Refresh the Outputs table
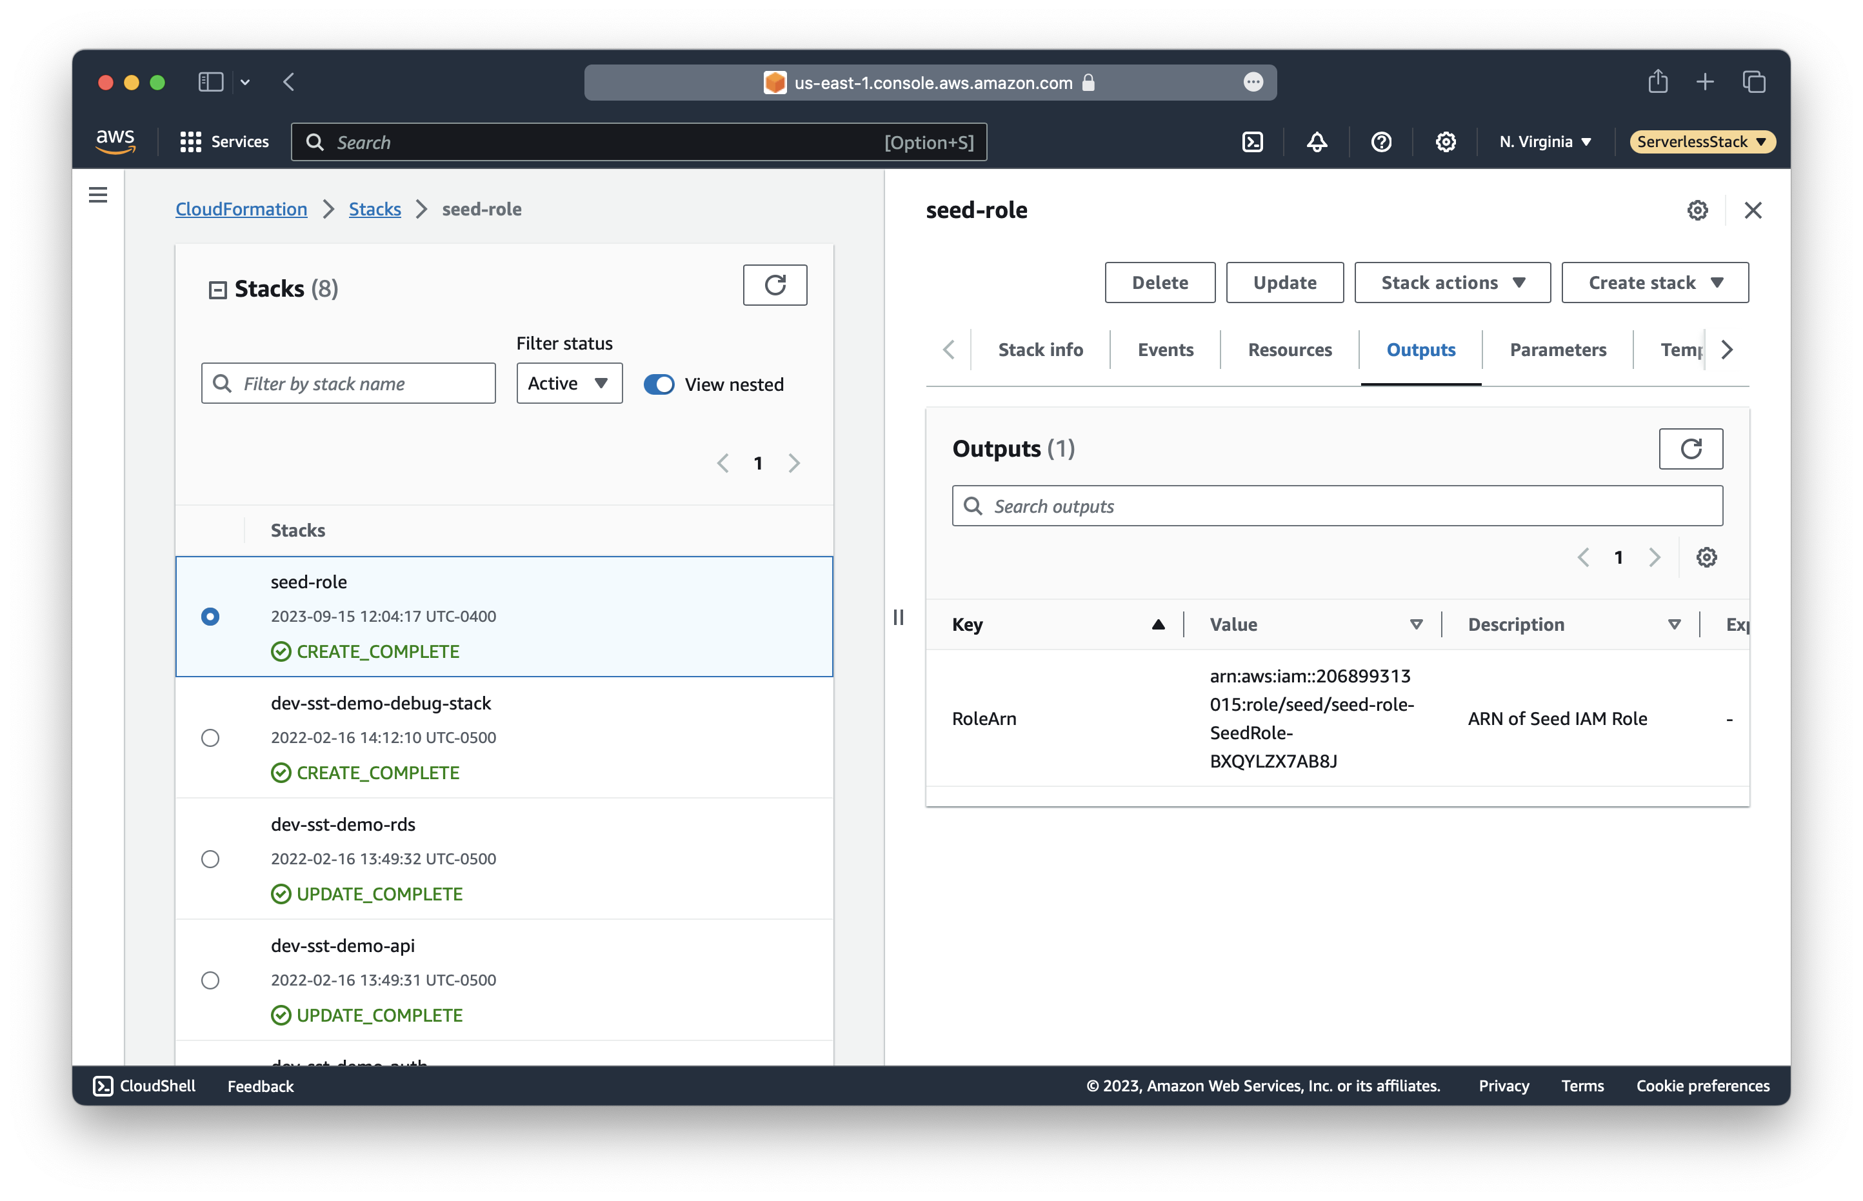 1690,449
